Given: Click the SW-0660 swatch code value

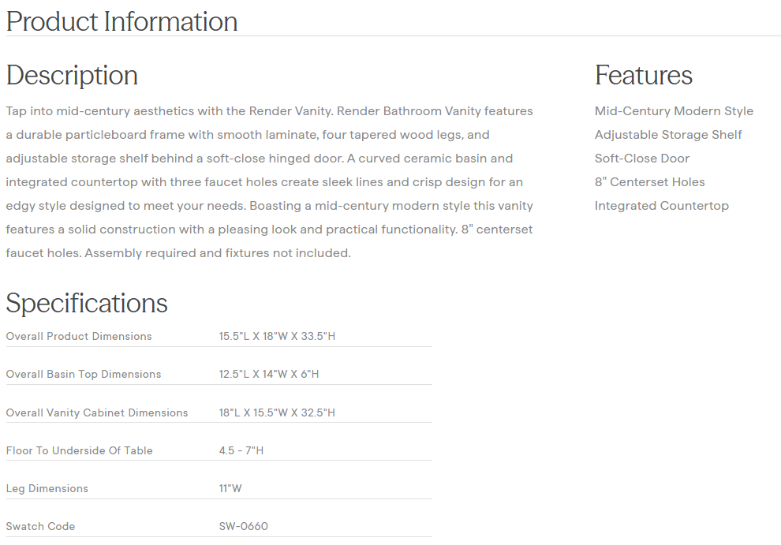Looking at the screenshot, I should pyautogui.click(x=244, y=526).
